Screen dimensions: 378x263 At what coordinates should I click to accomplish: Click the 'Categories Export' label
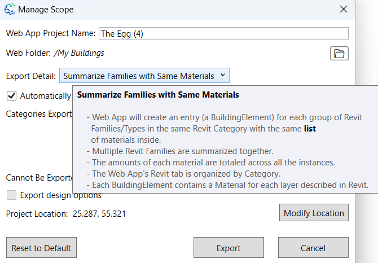(38, 114)
